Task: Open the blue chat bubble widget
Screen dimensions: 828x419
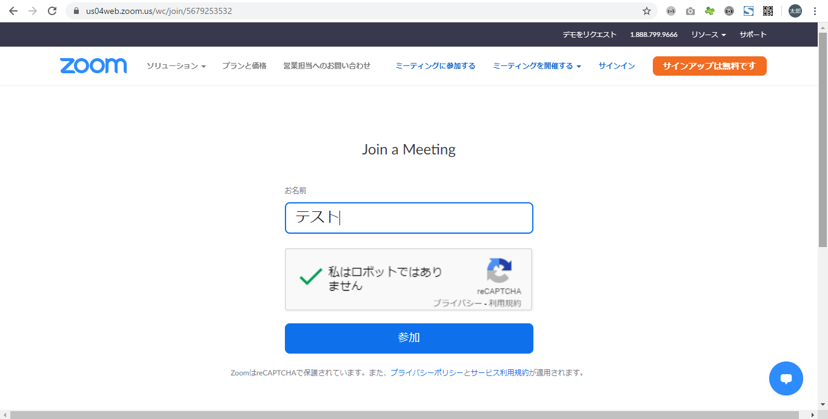Action: (x=786, y=378)
